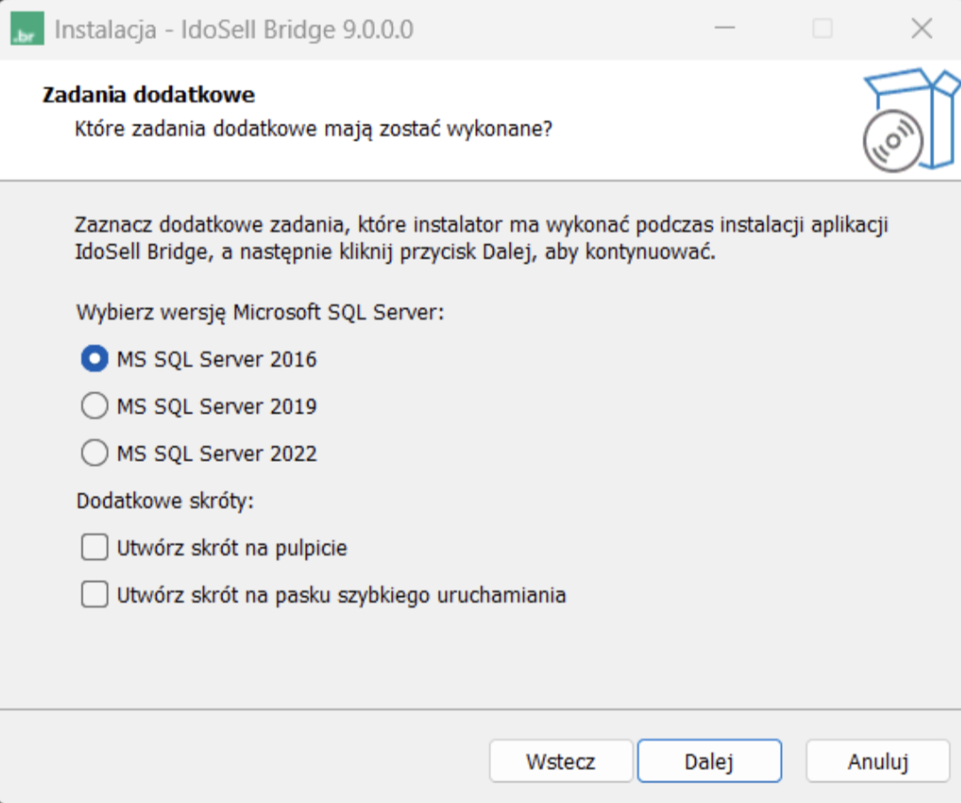Click the green IdoSell Bridge title bar icon
Image resolution: width=961 pixels, height=803 pixels.
(27, 28)
